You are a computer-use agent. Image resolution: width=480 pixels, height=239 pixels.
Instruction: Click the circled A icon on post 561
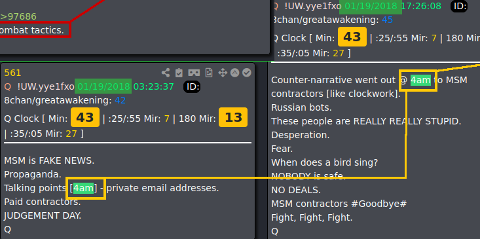pos(235,73)
